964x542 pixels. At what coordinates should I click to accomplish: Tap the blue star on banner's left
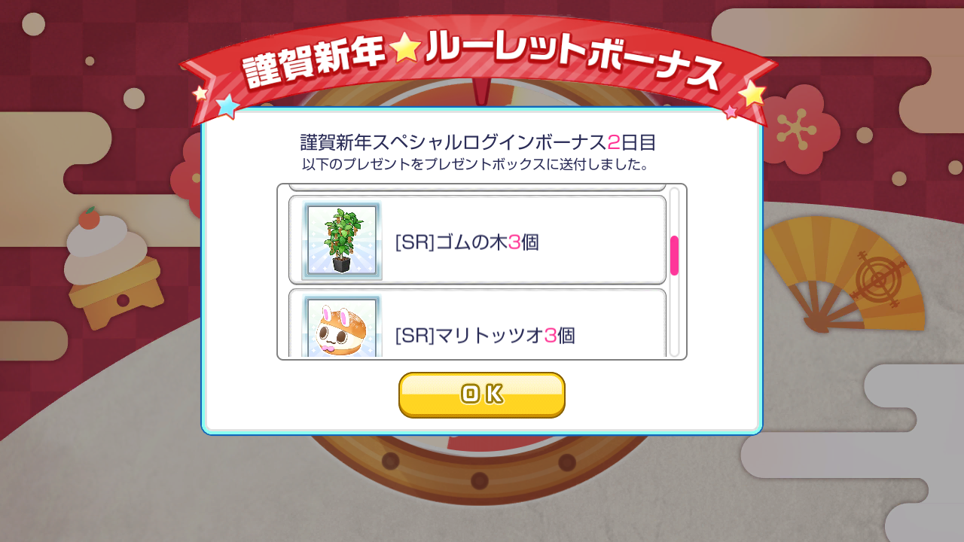(227, 105)
